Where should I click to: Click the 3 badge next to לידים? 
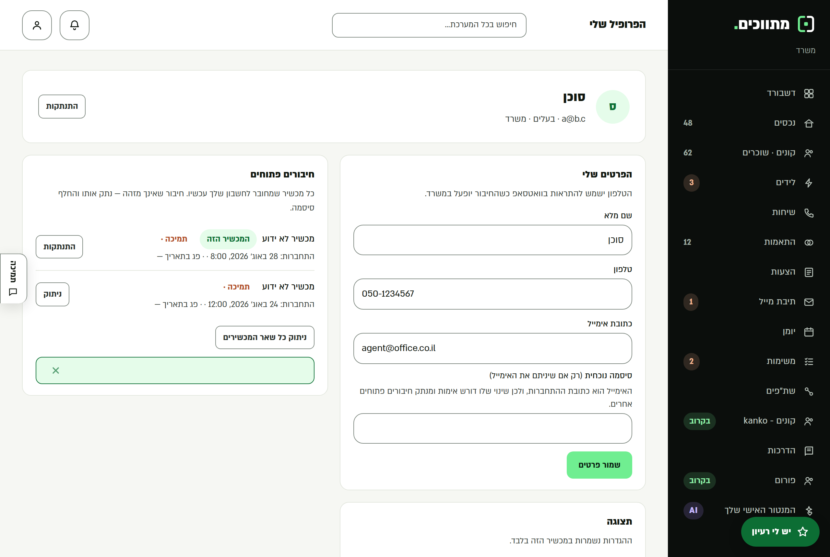pos(691,183)
